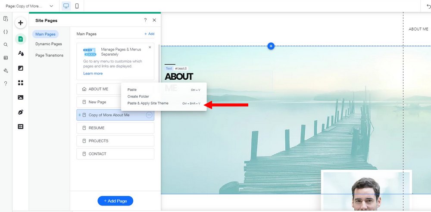This screenshot has width=431, height=212.
Task: Click the undo arrow icon
Action: pyautogui.click(x=428, y=6)
